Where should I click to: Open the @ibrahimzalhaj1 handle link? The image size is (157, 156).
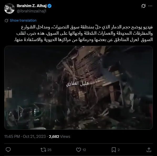[32, 11]
